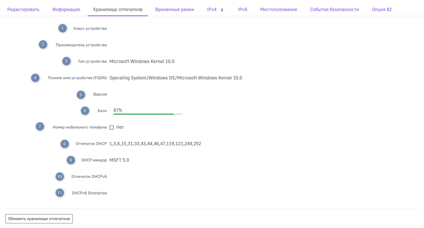Open the Редактировать tab
The height and width of the screenshot is (228, 424).
point(23,10)
